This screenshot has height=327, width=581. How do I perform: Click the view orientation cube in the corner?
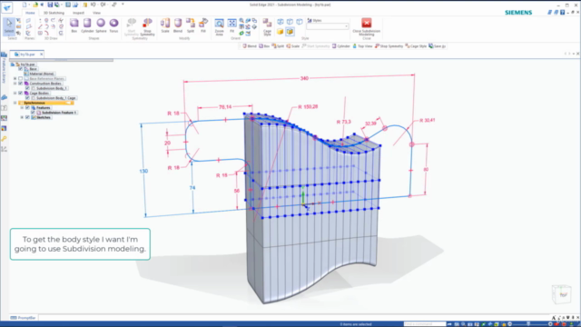click(561, 294)
